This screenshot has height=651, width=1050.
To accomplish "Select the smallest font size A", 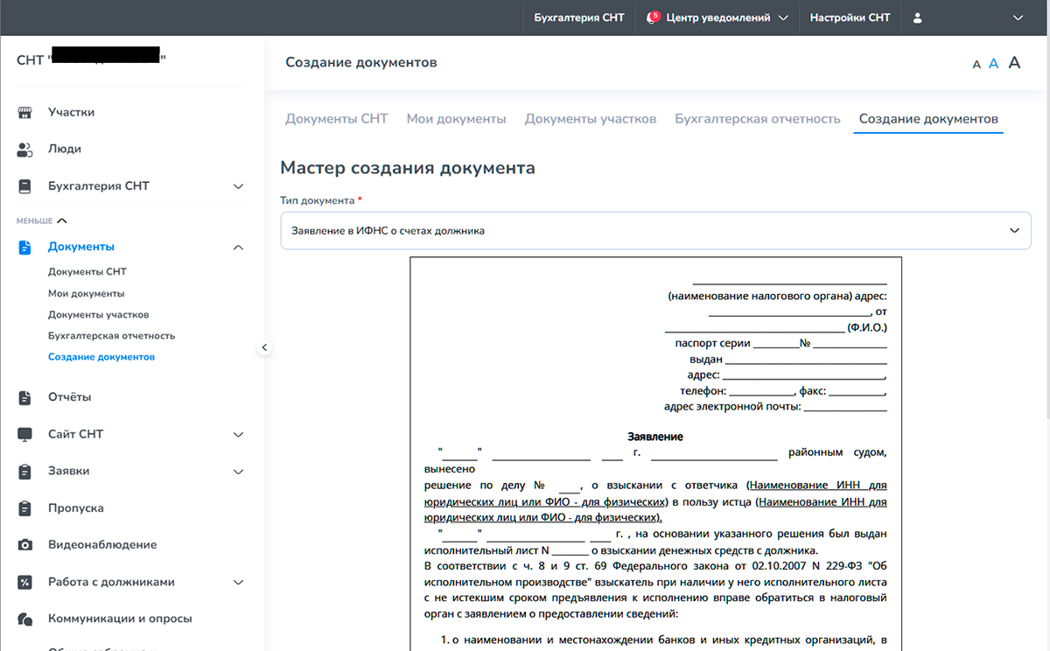I will coord(976,64).
